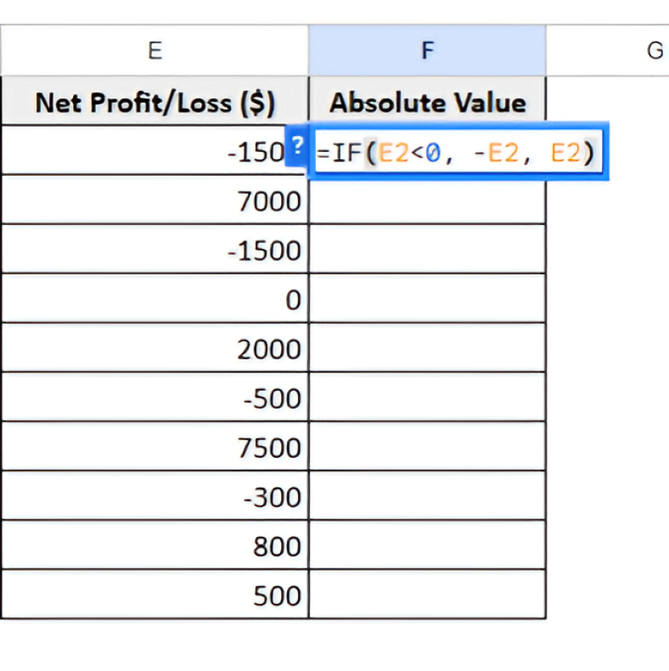Click the Absolute Value header cell
This screenshot has width=669, height=671.
(x=427, y=103)
